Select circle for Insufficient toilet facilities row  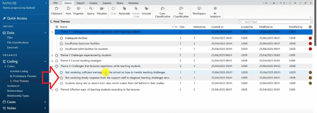pos(61,49)
